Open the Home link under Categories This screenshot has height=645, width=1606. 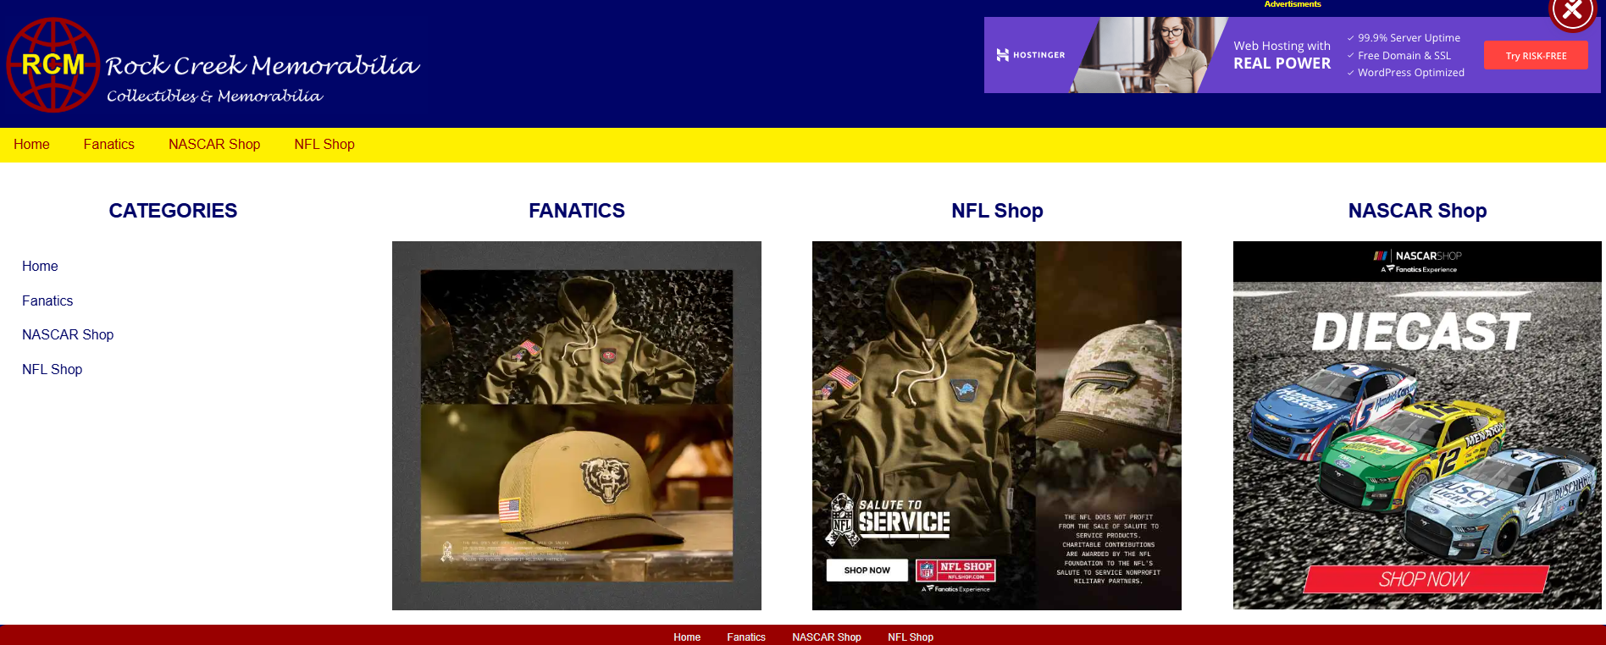pyautogui.click(x=40, y=267)
